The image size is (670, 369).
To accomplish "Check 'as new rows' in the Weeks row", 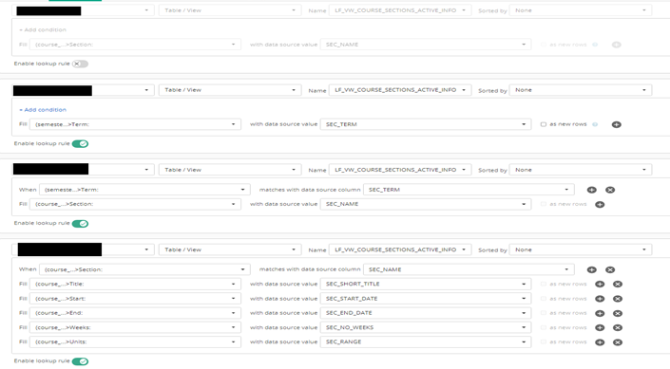I will (x=544, y=327).
